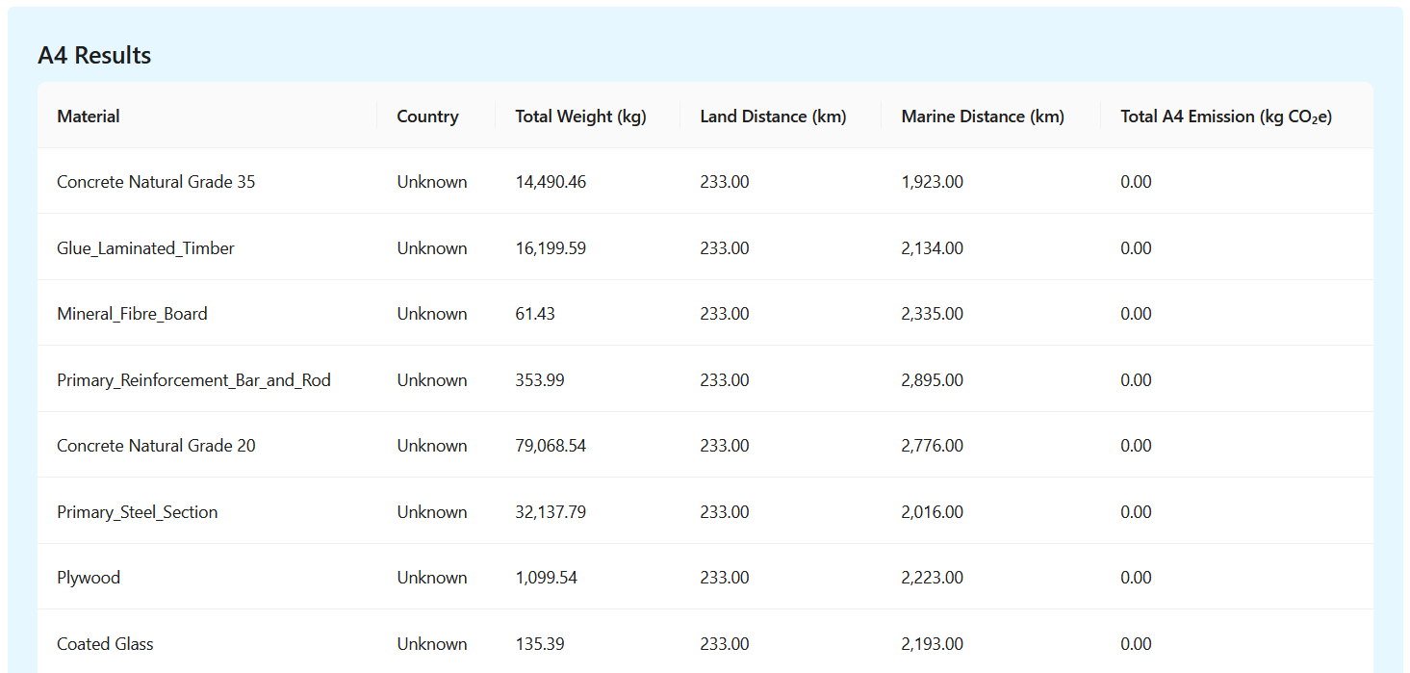Click the Country column header
Image resolution: width=1410 pixels, height=673 pixels.
[x=427, y=116]
